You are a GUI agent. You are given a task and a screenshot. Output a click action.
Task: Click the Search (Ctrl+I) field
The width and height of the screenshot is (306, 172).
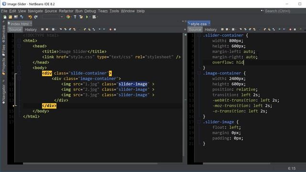click(277, 11)
